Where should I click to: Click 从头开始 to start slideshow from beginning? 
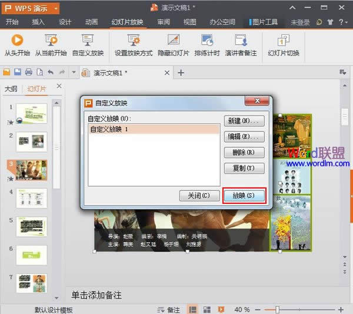coord(17,45)
